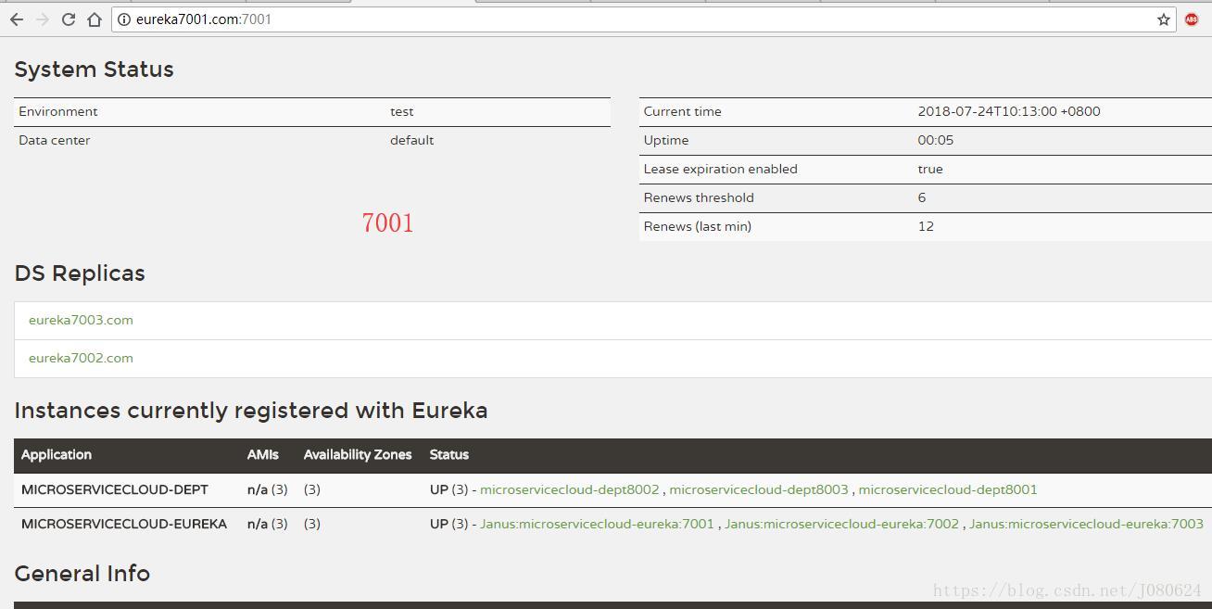
Task: Select the renews last min value 12
Action: (x=926, y=226)
